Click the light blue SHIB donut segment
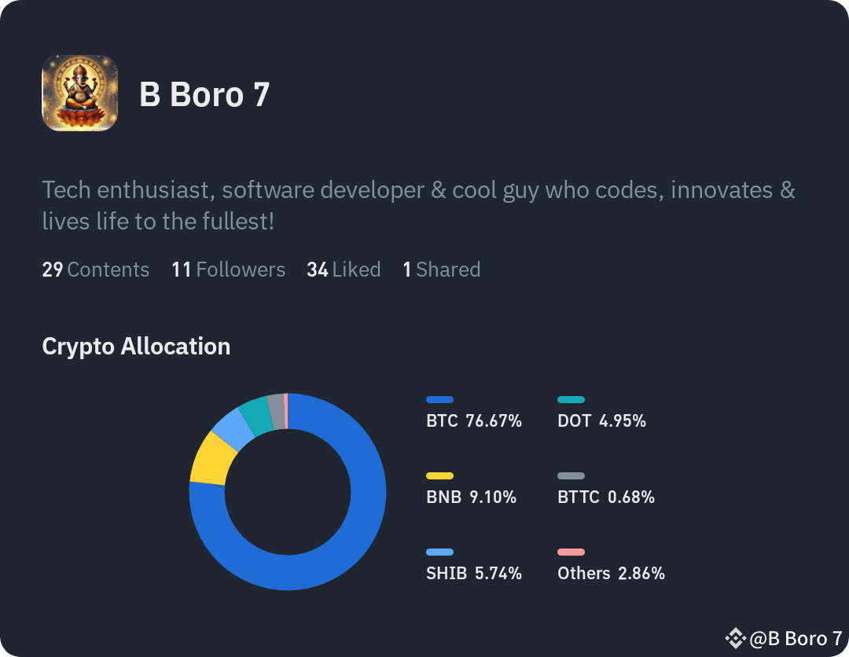 pyautogui.click(x=233, y=428)
